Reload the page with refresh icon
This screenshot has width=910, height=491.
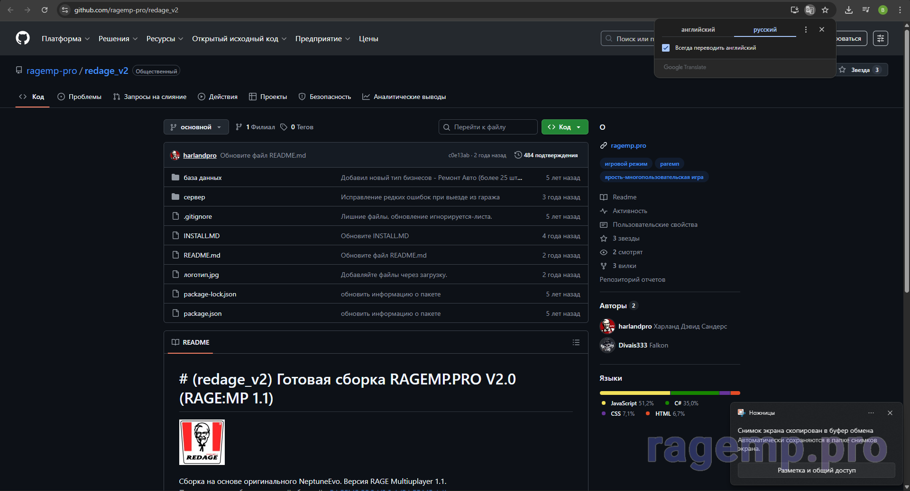coord(44,10)
